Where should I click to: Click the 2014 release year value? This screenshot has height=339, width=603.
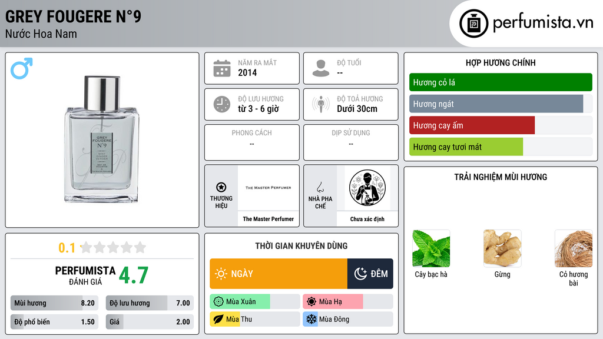247,72
